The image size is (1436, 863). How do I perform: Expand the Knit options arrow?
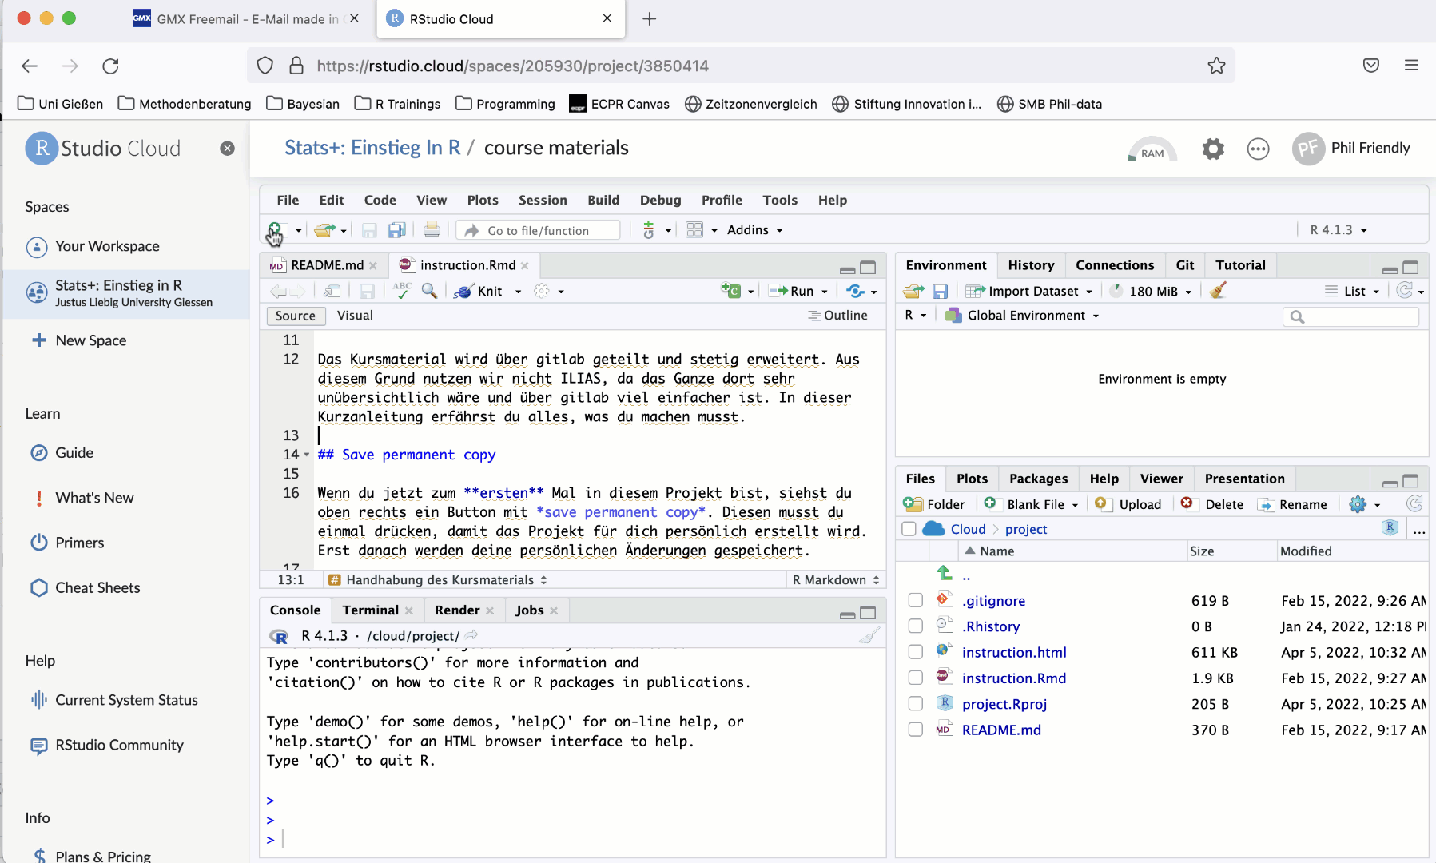(518, 292)
